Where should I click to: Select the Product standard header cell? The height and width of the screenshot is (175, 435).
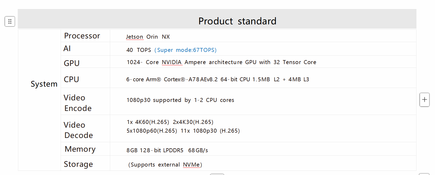pyautogui.click(x=217, y=19)
